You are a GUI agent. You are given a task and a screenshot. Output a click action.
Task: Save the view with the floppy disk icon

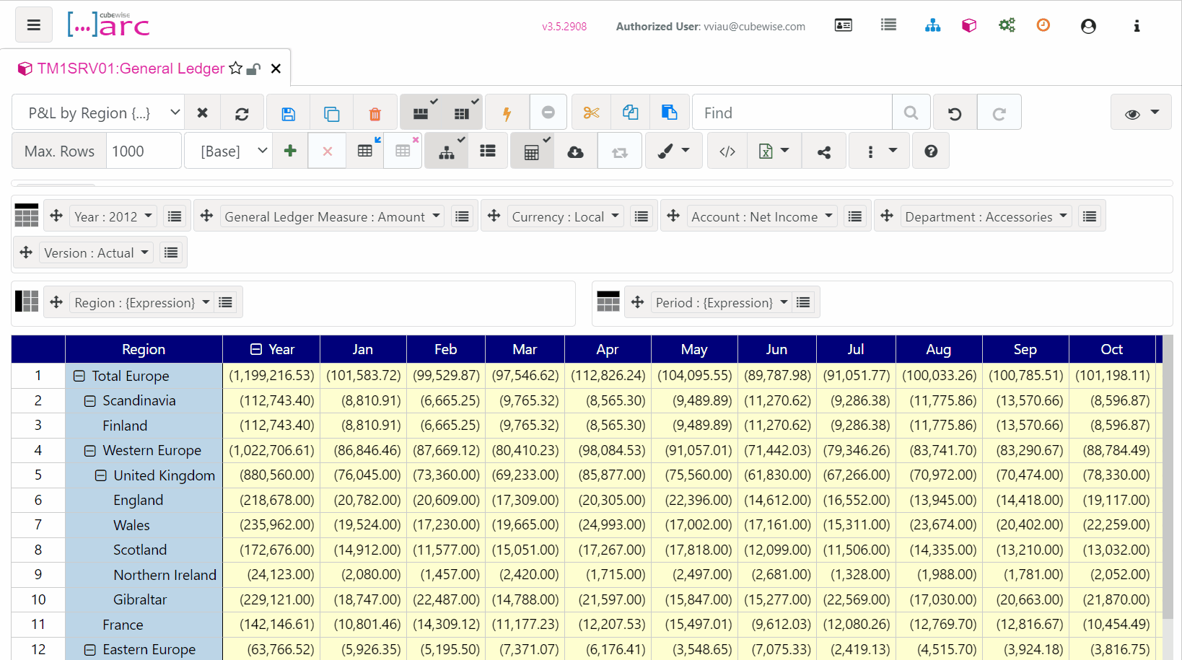coord(288,113)
